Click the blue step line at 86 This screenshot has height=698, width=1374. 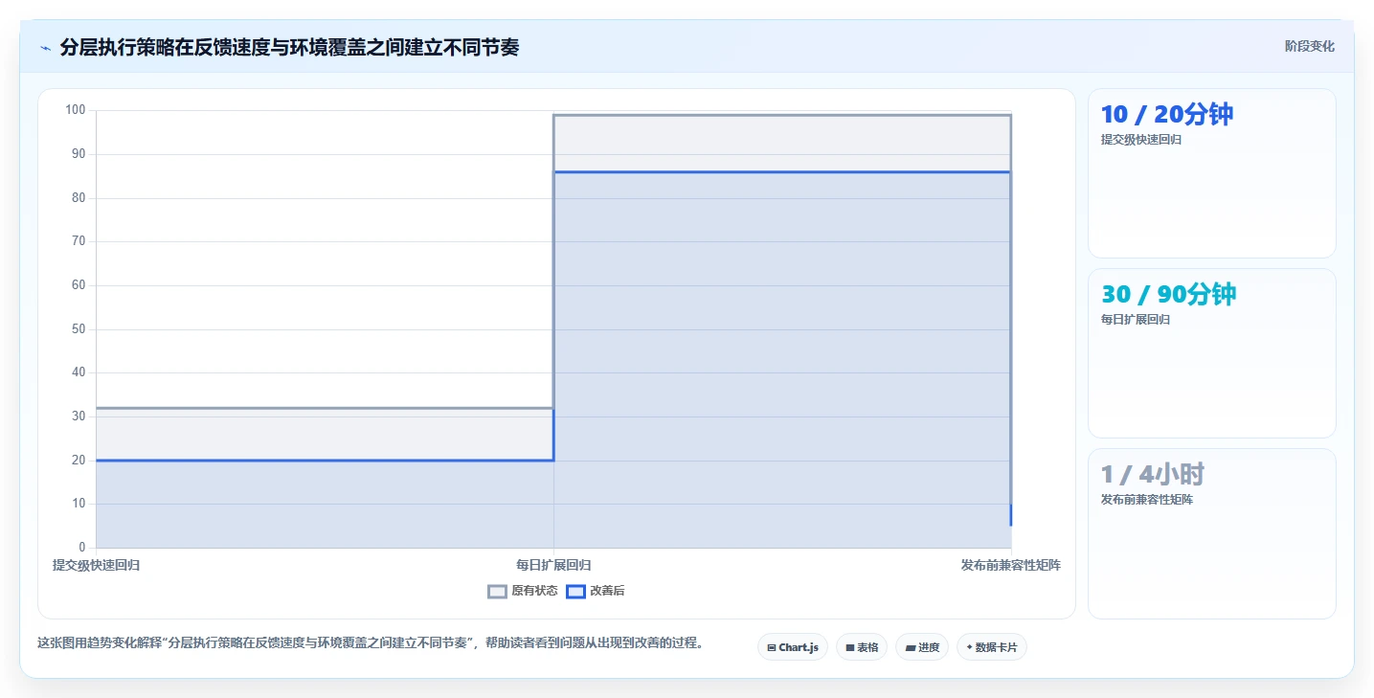tap(782, 172)
